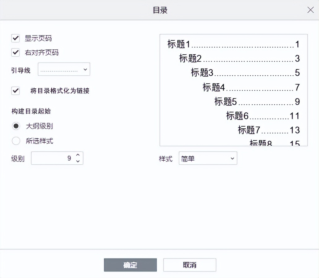The image size is (319, 278).
Task: Disable 右对齐页码 option
Action: click(15, 53)
